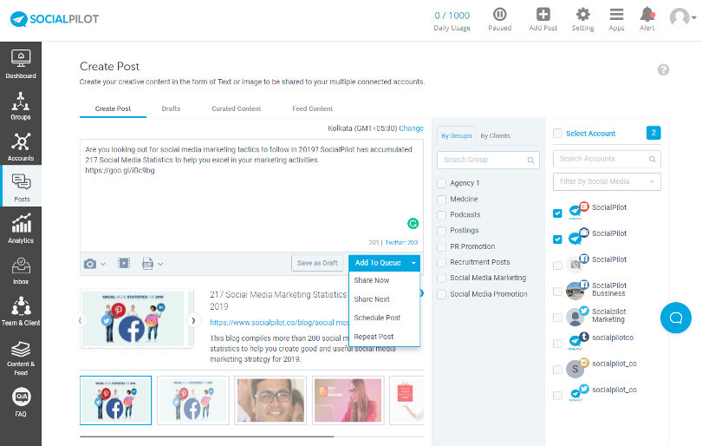Screen dimensions: 702x446
Task: Click the Grammarly icon in text area
Action: tap(413, 223)
